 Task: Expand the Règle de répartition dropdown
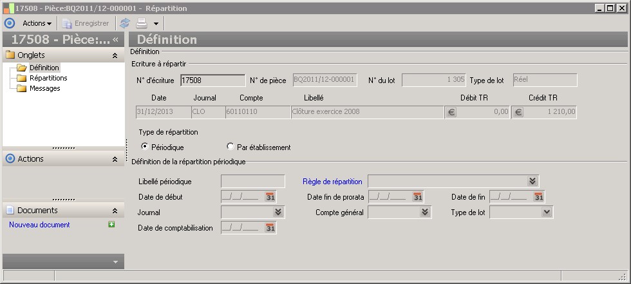[x=532, y=182]
